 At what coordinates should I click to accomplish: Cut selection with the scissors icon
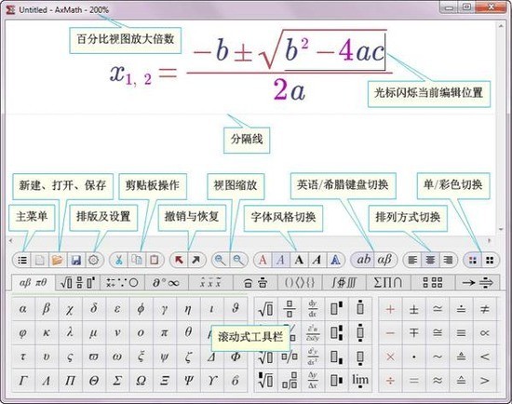(119, 261)
